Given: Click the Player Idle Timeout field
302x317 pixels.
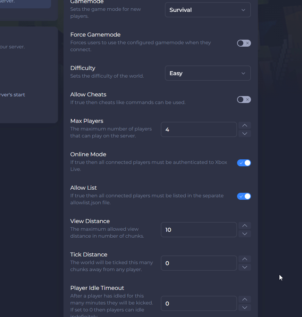Looking at the screenshot, I should click(x=199, y=303).
